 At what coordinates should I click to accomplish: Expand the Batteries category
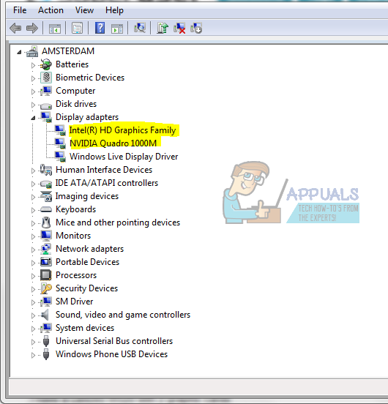tap(33, 65)
